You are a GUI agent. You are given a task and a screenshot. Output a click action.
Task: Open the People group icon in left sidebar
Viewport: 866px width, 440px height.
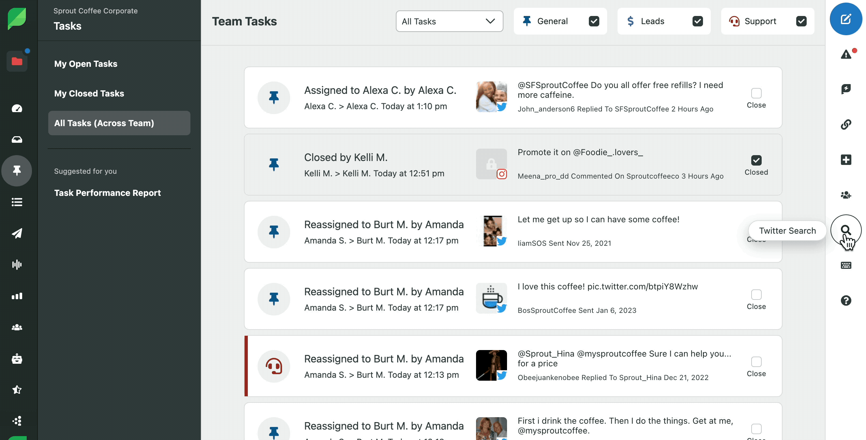tap(17, 327)
